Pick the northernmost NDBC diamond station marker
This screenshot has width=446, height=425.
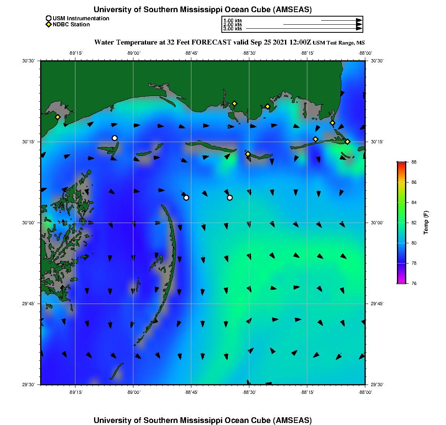click(234, 103)
